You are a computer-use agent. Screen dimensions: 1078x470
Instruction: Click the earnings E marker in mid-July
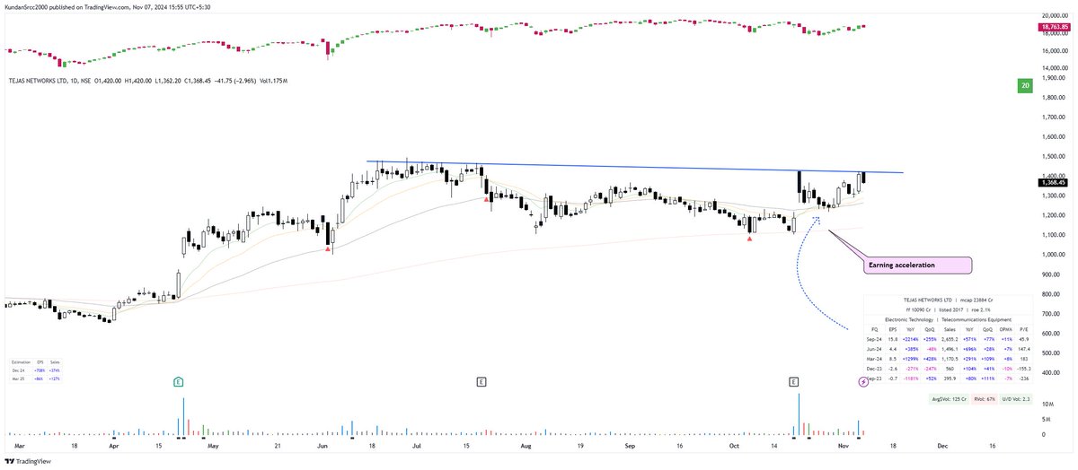tap(482, 381)
